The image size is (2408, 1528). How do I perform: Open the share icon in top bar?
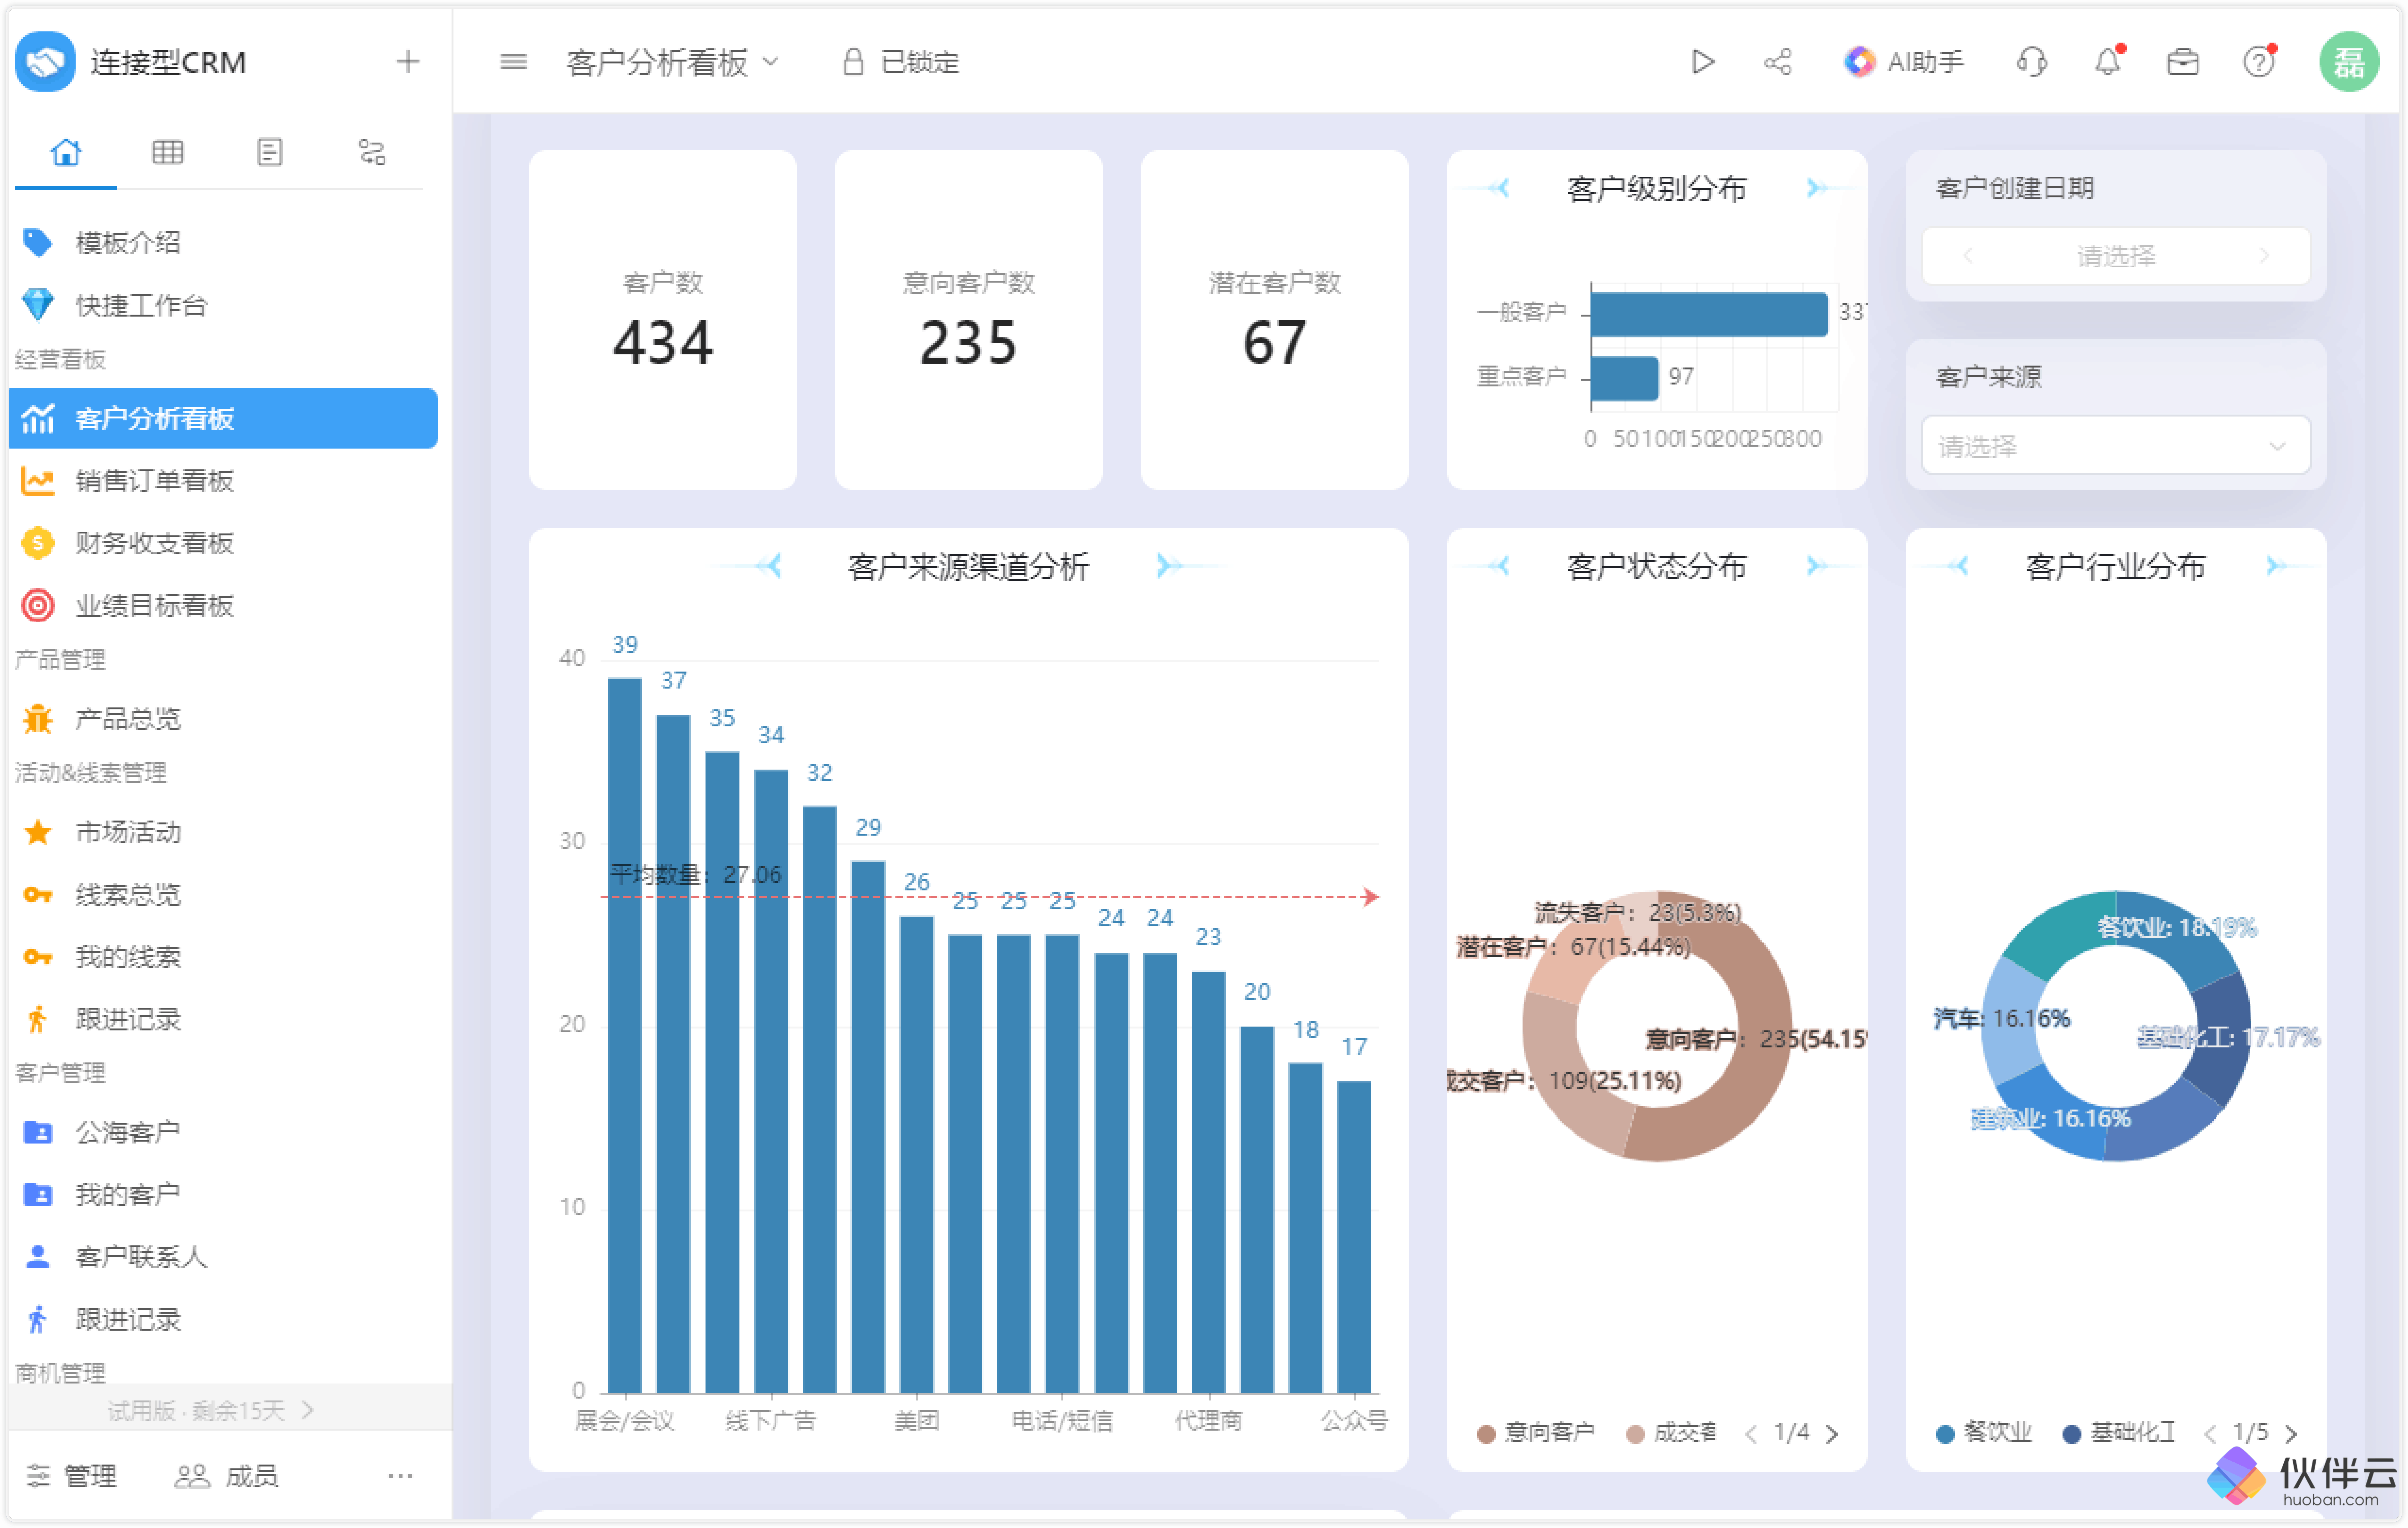1778,62
